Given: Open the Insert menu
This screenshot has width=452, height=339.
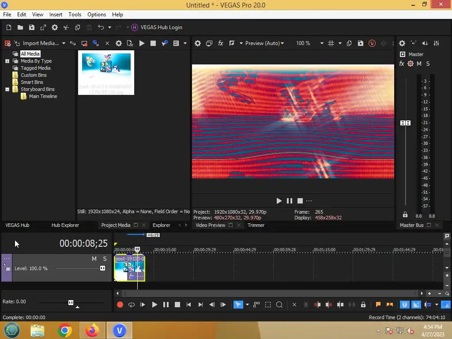Looking at the screenshot, I should click(56, 15).
